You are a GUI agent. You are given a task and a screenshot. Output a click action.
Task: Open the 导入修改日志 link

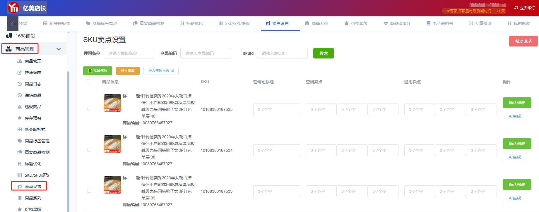click(161, 71)
